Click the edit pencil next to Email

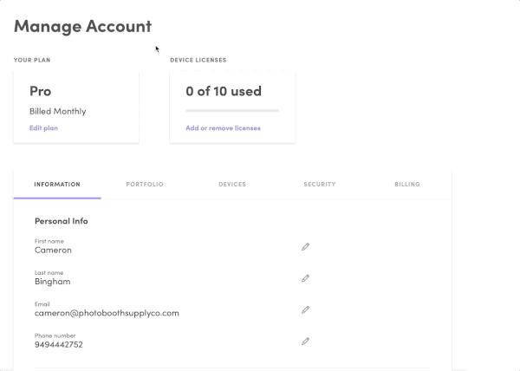(x=305, y=309)
